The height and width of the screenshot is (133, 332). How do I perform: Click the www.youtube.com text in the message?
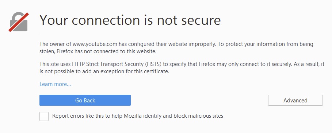[95, 44]
